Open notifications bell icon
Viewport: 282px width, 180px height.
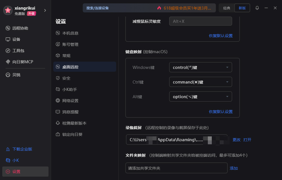click(257, 8)
